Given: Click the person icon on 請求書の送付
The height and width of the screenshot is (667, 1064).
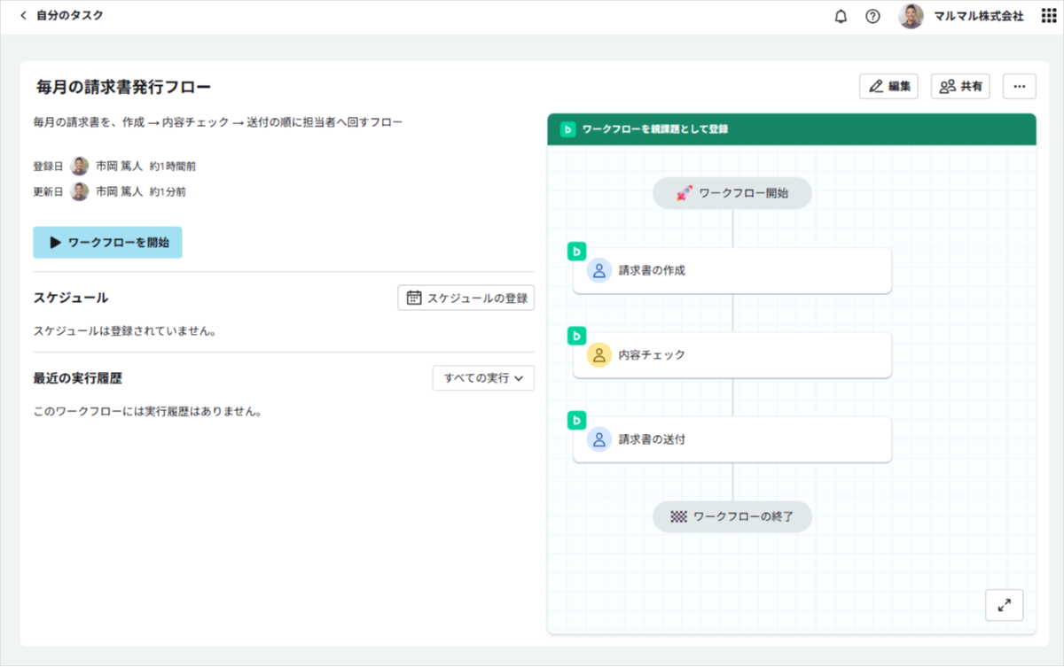Looking at the screenshot, I should [599, 439].
